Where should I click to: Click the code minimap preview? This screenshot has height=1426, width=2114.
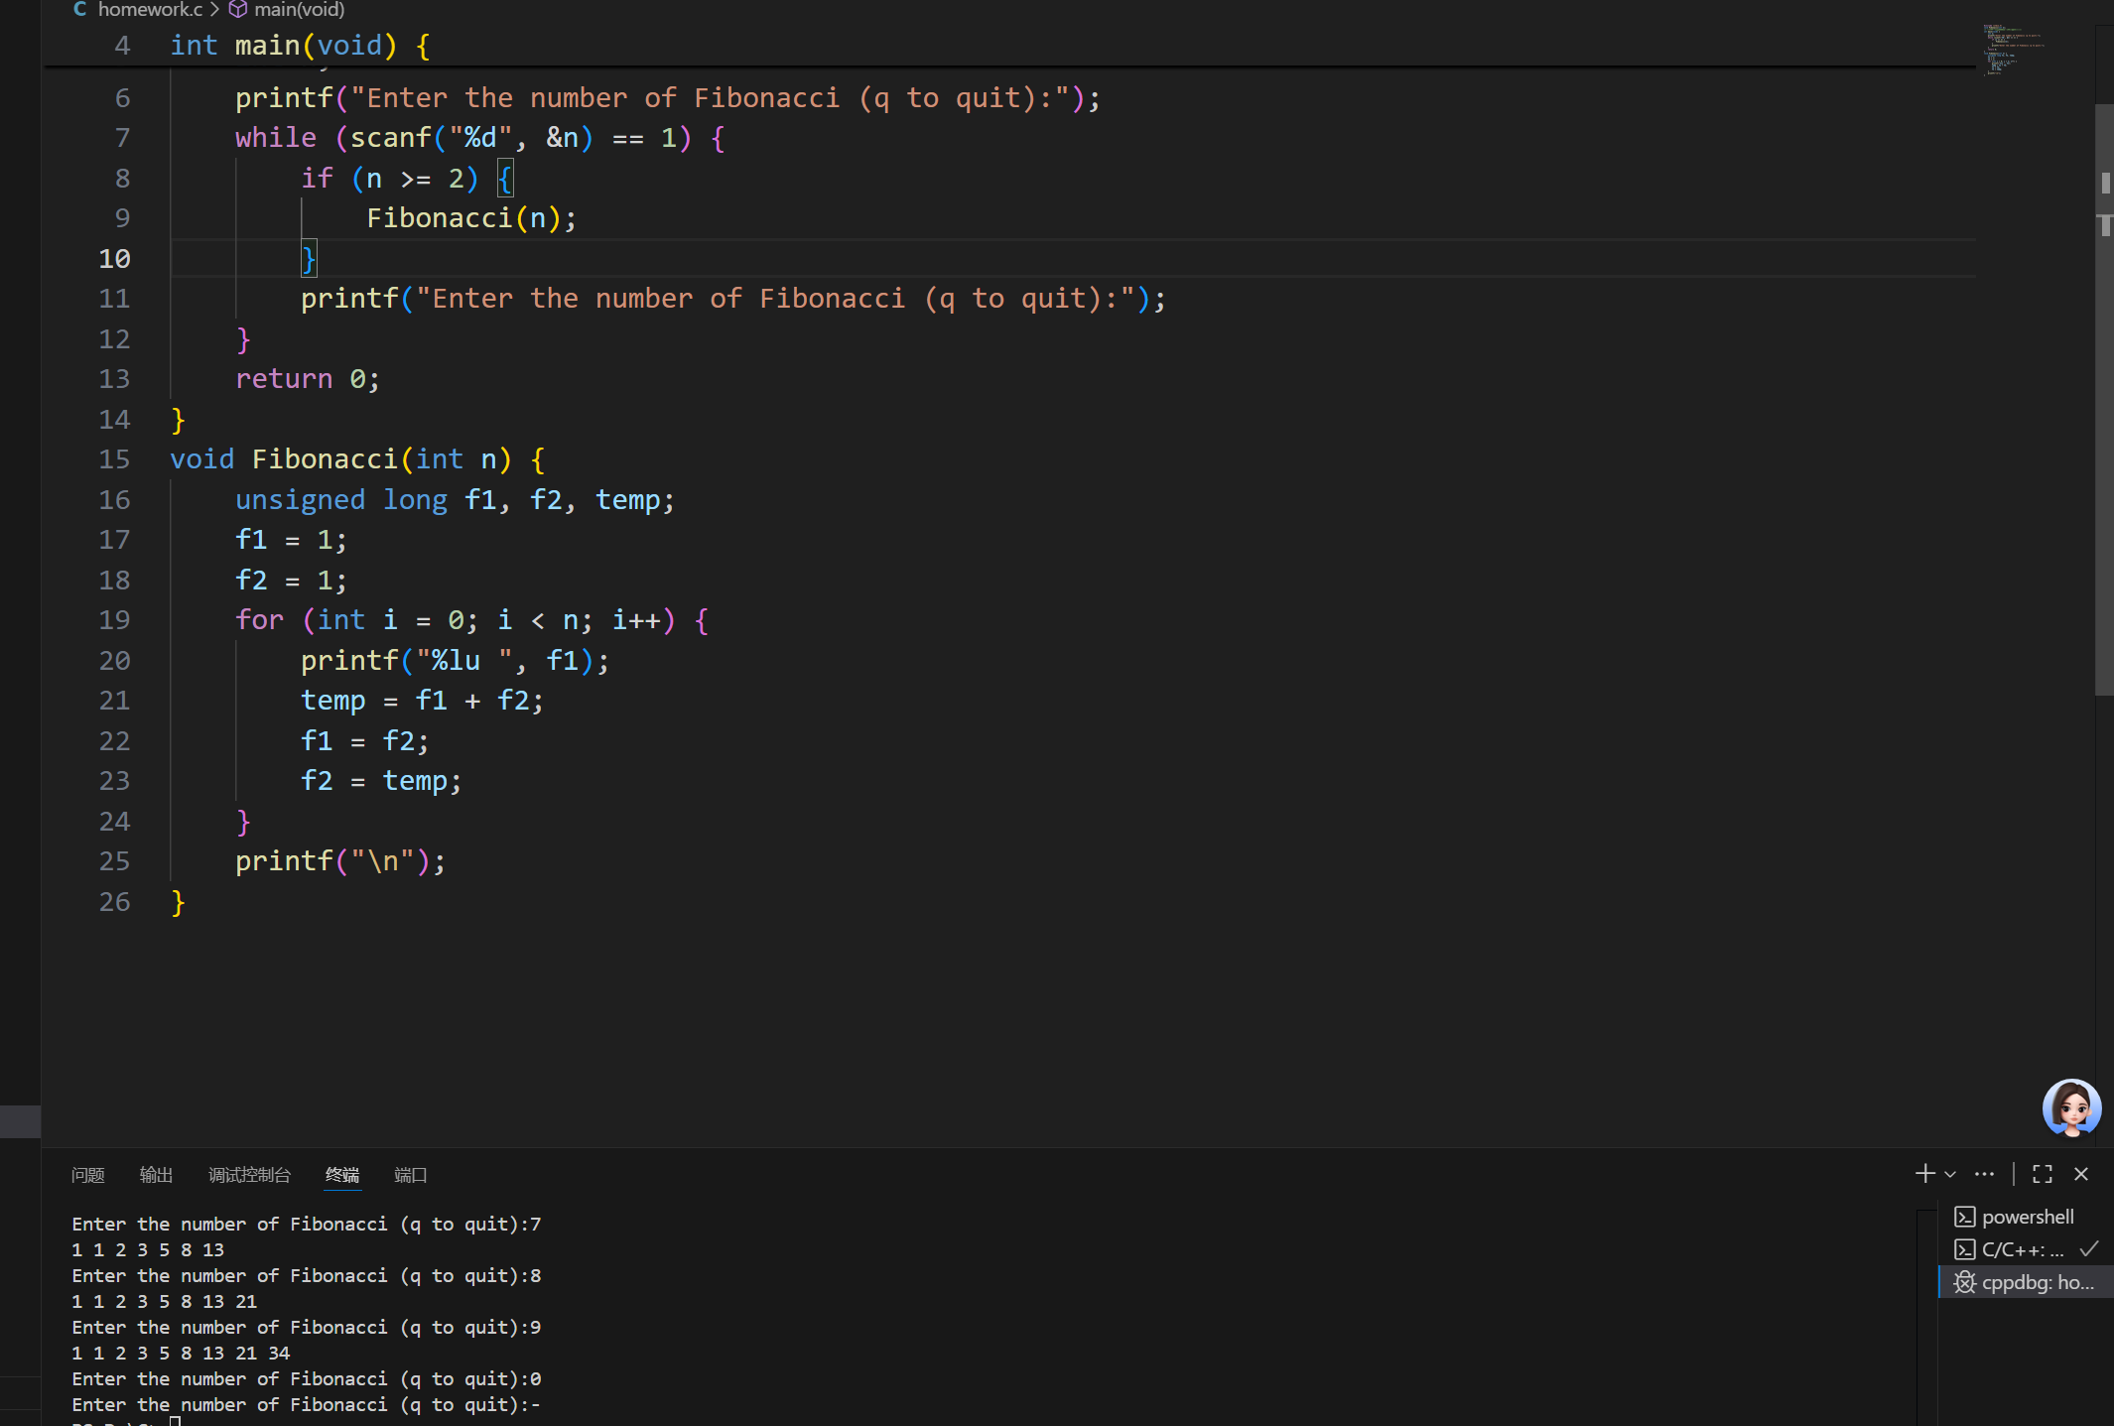click(x=2012, y=50)
